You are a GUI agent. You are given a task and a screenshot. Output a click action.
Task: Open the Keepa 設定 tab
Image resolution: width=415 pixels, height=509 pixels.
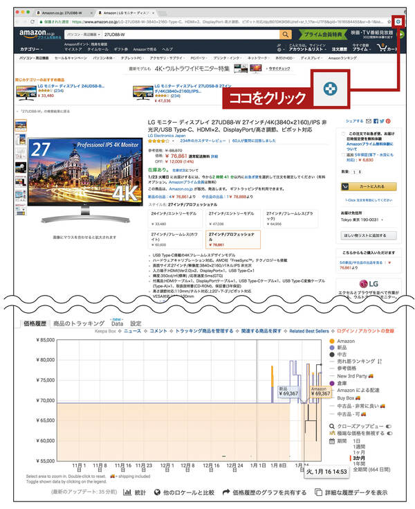(136, 323)
